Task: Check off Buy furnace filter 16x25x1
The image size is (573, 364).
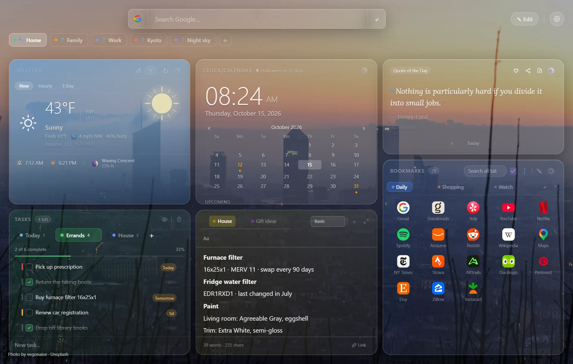Action: point(29,297)
